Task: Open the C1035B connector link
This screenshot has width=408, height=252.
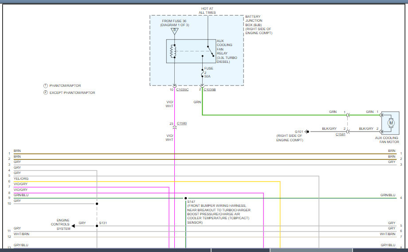Action: [210, 90]
